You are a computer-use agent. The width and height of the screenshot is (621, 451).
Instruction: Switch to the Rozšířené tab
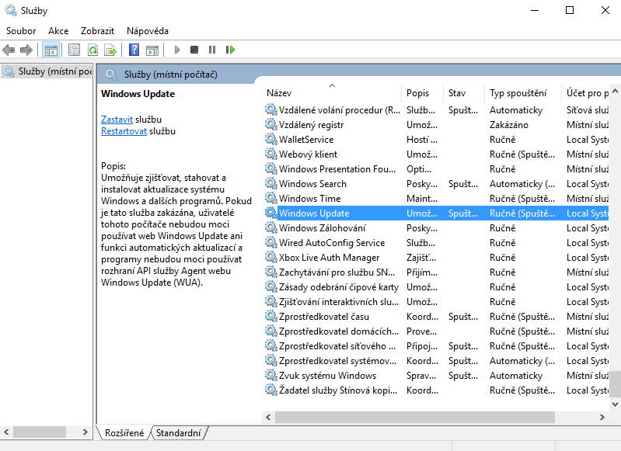coord(124,433)
